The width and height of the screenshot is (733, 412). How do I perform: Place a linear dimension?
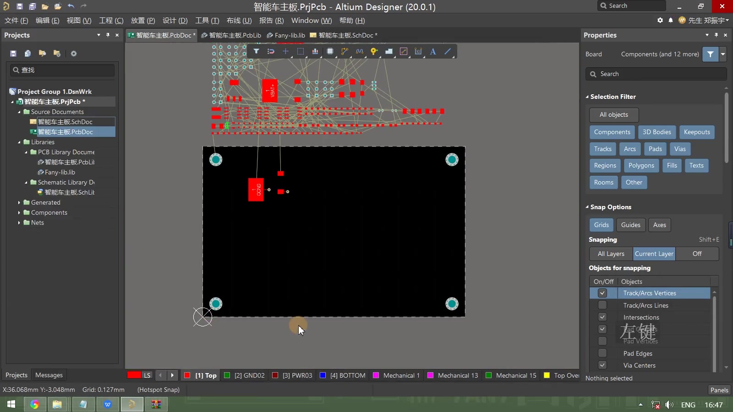[x=418, y=51]
